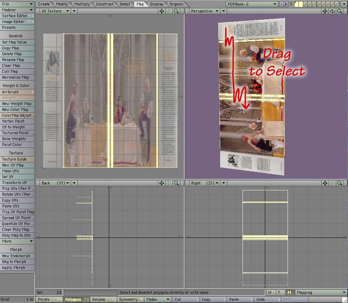
Task: Click the New UV Map button
Action: pos(17,165)
